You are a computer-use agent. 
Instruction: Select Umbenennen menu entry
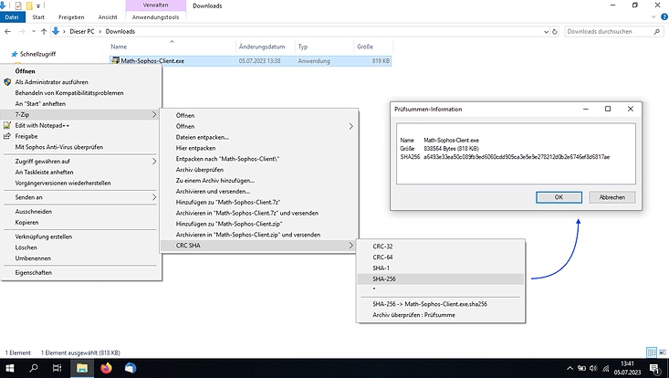(x=81, y=258)
